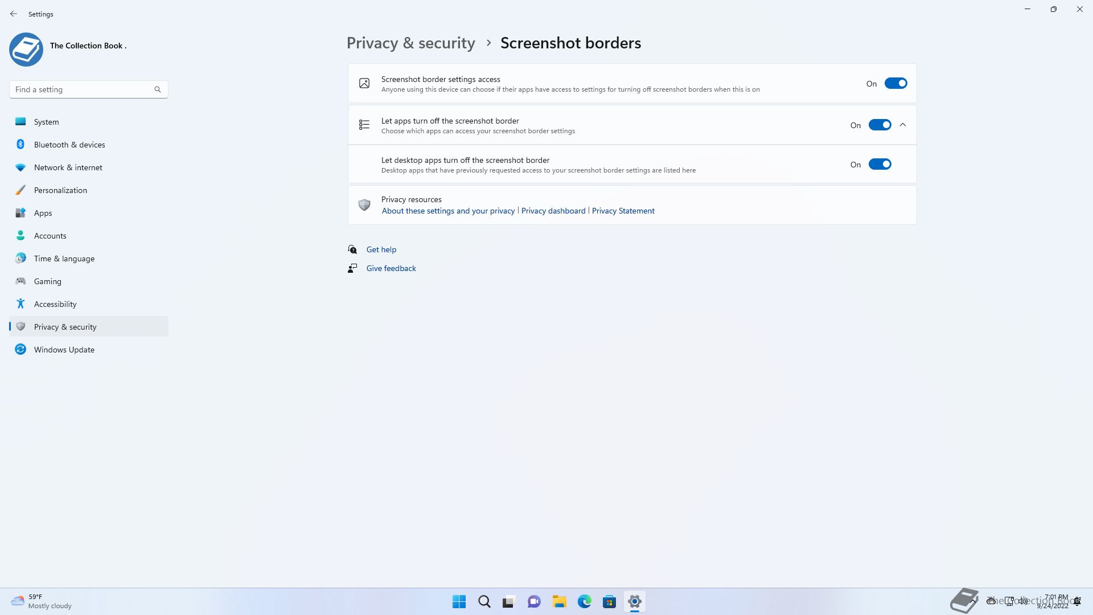Click the Accessibility figure icon
1093x615 pixels.
coord(20,304)
